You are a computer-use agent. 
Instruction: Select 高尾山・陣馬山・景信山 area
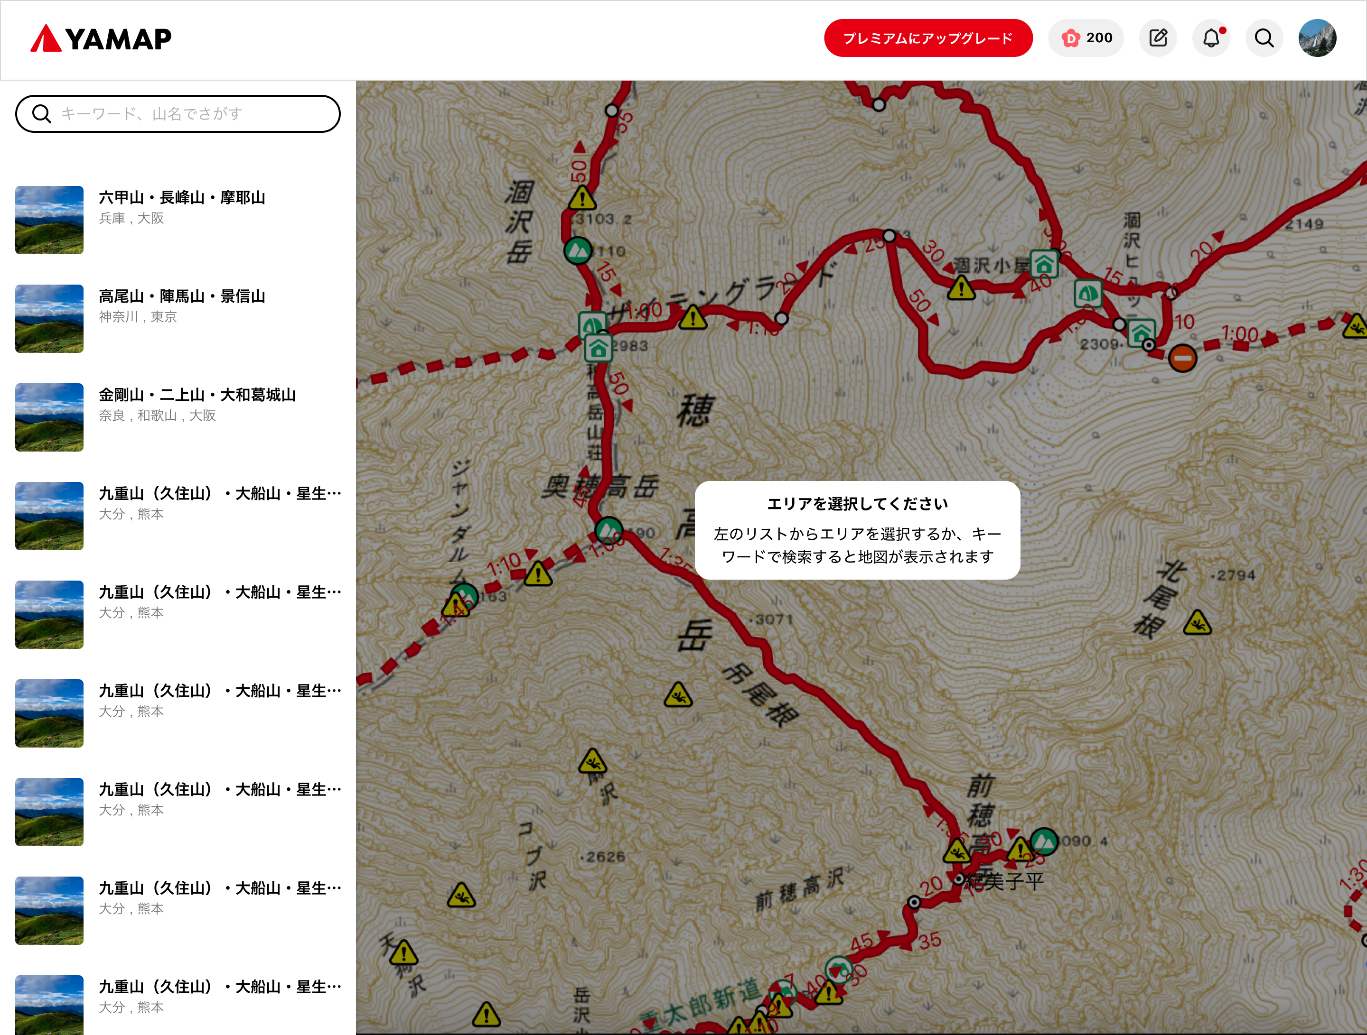[x=182, y=296]
